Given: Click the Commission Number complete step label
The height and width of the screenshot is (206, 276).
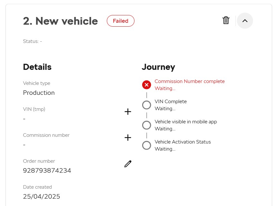Looking at the screenshot, I should (x=189, y=81).
